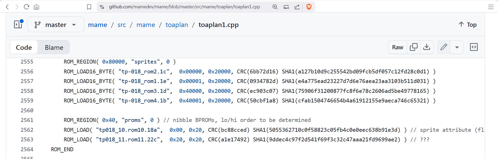The image size is (498, 159).
Task: Click the browser back arrow
Action: click(7, 7)
